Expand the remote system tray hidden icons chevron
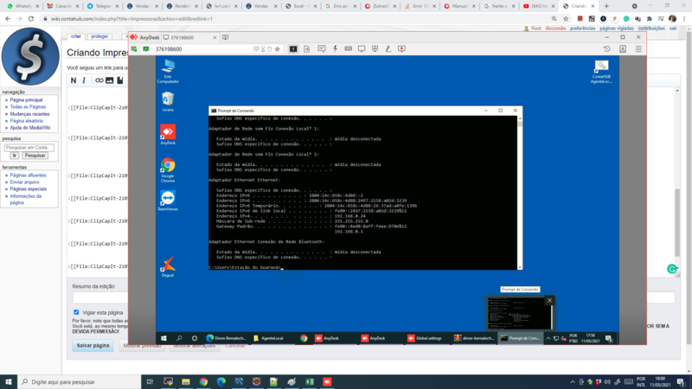The height and width of the screenshot is (389, 692). point(548,338)
